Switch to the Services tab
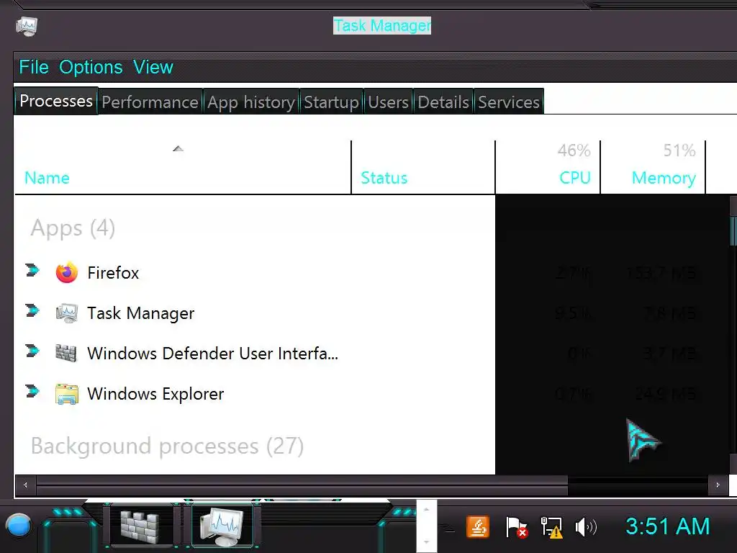 (509, 102)
